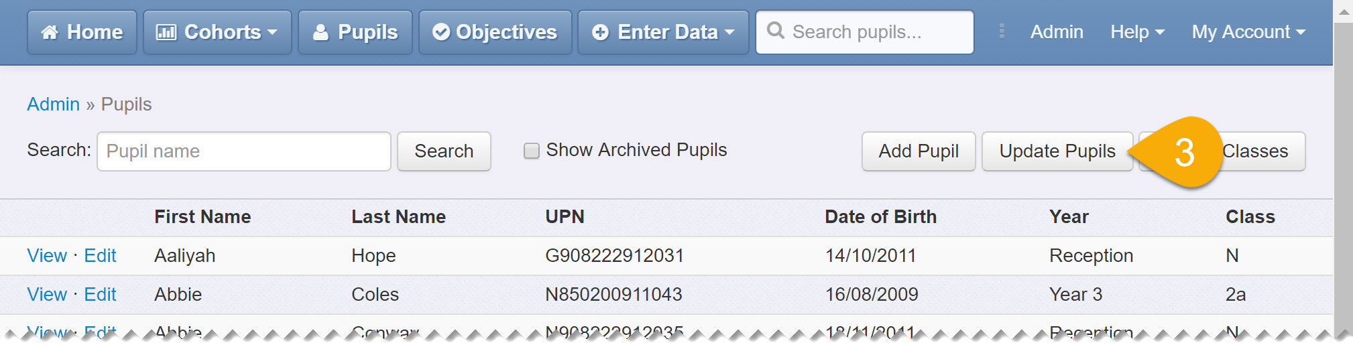Open the Admin menu item

point(1057,31)
